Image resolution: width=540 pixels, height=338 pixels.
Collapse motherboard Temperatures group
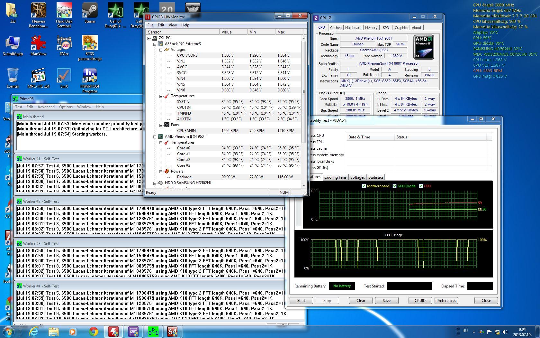[161, 96]
